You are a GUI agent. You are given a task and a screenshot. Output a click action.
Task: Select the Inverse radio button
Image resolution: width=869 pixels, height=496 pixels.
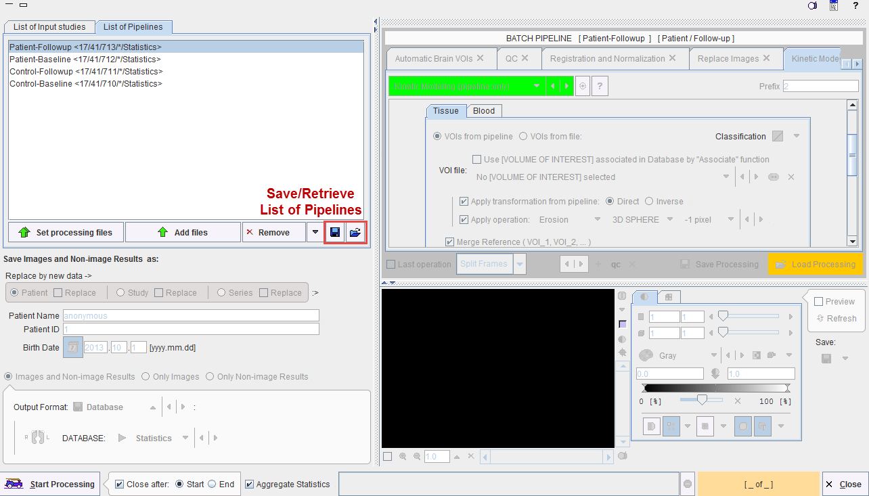tap(649, 202)
